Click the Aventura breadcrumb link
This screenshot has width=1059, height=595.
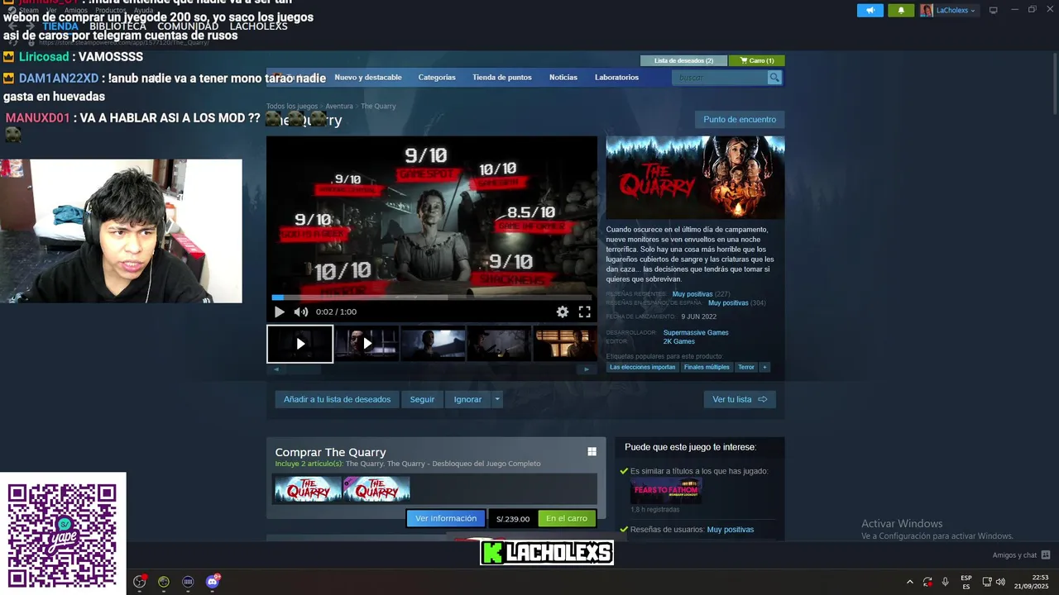click(x=339, y=107)
